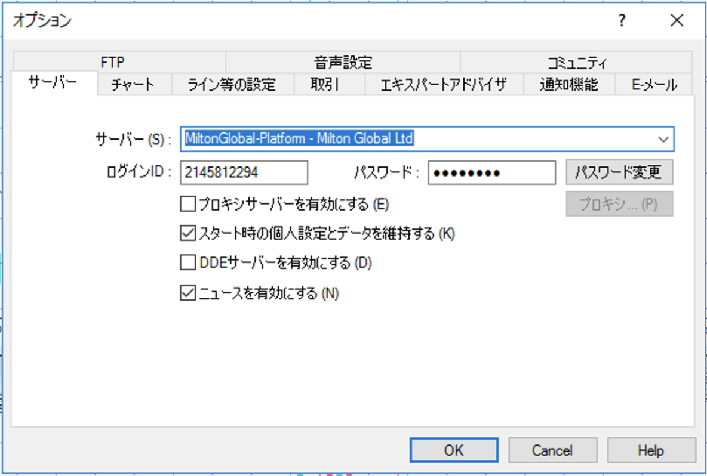The image size is (707, 476).
Task: Open the ライン等の設定 tab
Action: tap(233, 84)
